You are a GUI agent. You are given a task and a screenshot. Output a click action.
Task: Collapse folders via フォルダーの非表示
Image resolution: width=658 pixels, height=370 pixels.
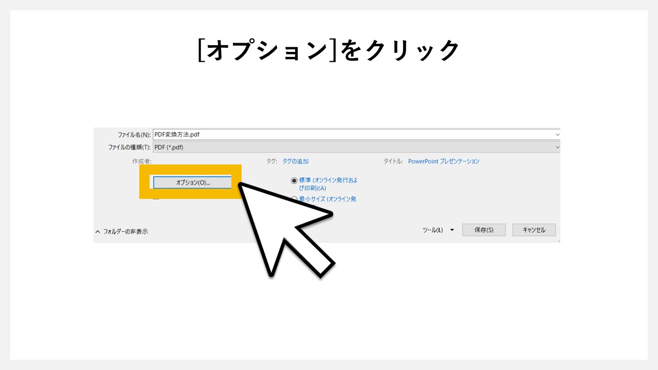pyautogui.click(x=127, y=231)
